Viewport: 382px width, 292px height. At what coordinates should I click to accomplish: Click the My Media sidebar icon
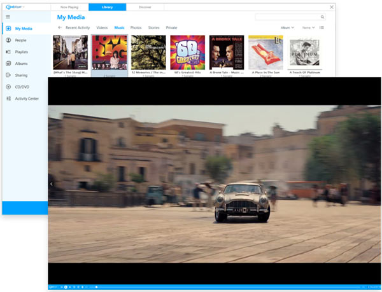click(x=8, y=29)
